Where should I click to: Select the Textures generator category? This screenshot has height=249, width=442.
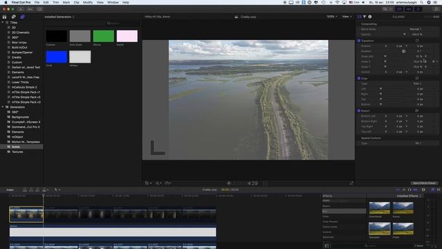pos(17,152)
